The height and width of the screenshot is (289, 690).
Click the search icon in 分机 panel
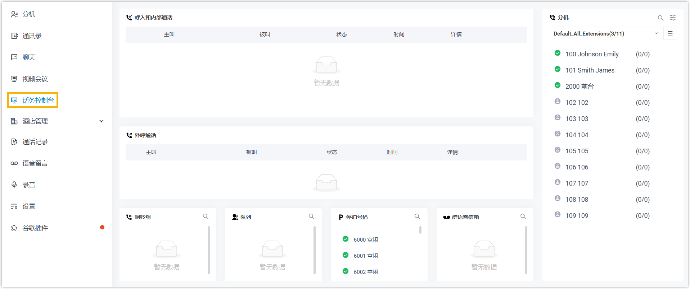pos(660,18)
